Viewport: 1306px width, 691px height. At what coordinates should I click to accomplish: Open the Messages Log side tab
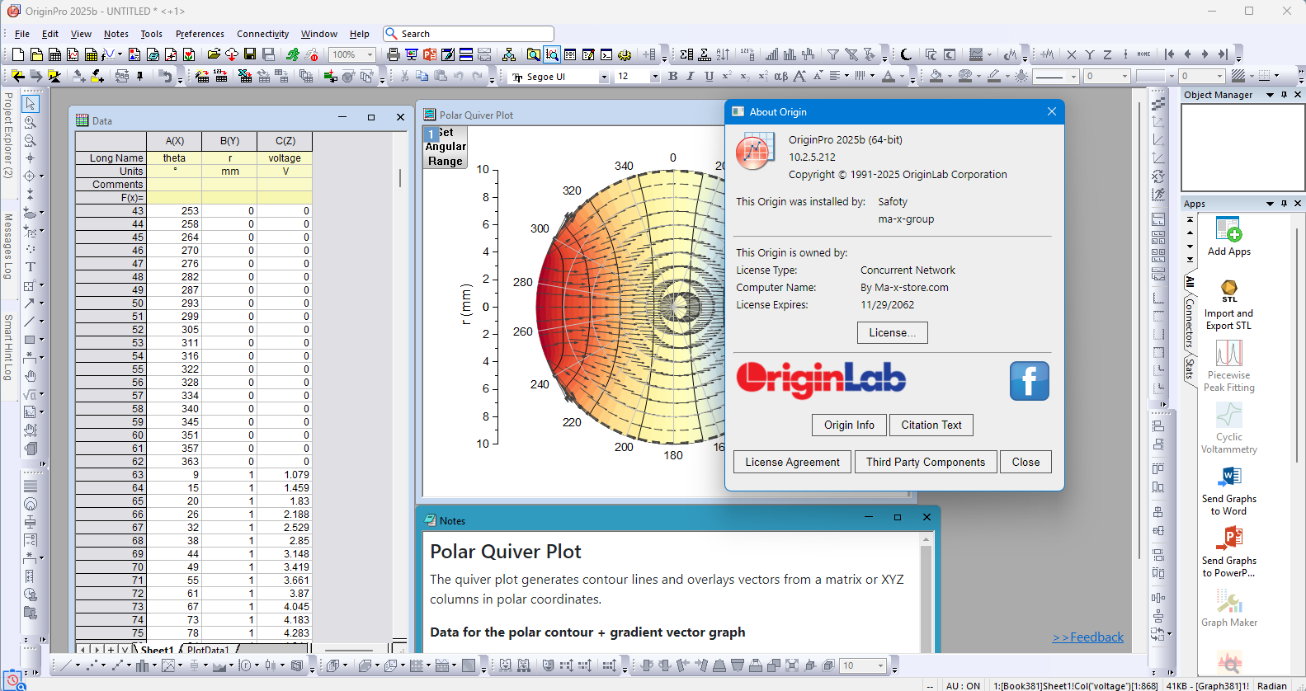tap(8, 247)
